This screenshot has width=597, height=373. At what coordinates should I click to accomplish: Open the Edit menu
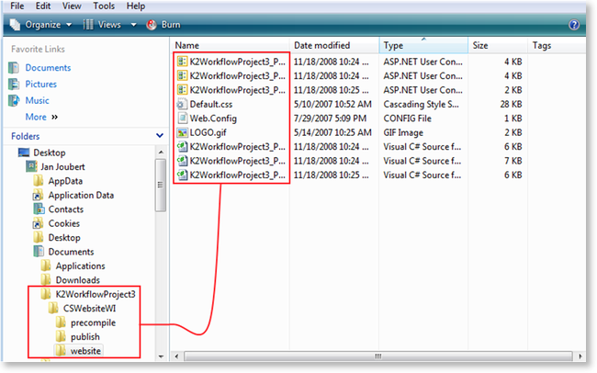43,6
